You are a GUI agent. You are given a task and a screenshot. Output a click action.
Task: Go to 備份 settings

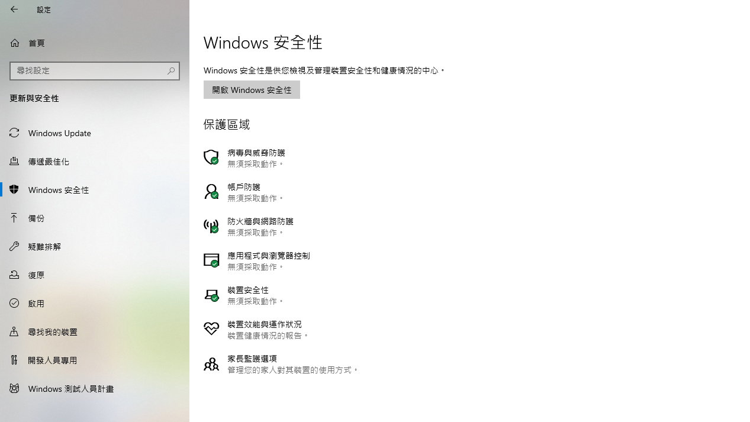pyautogui.click(x=95, y=218)
